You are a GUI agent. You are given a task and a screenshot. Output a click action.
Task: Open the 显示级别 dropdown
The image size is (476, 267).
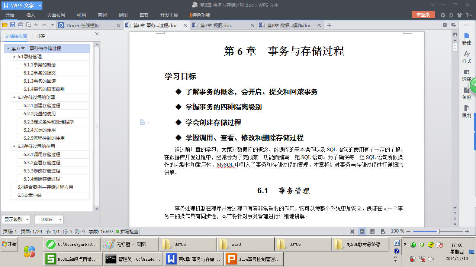[x=16, y=219]
